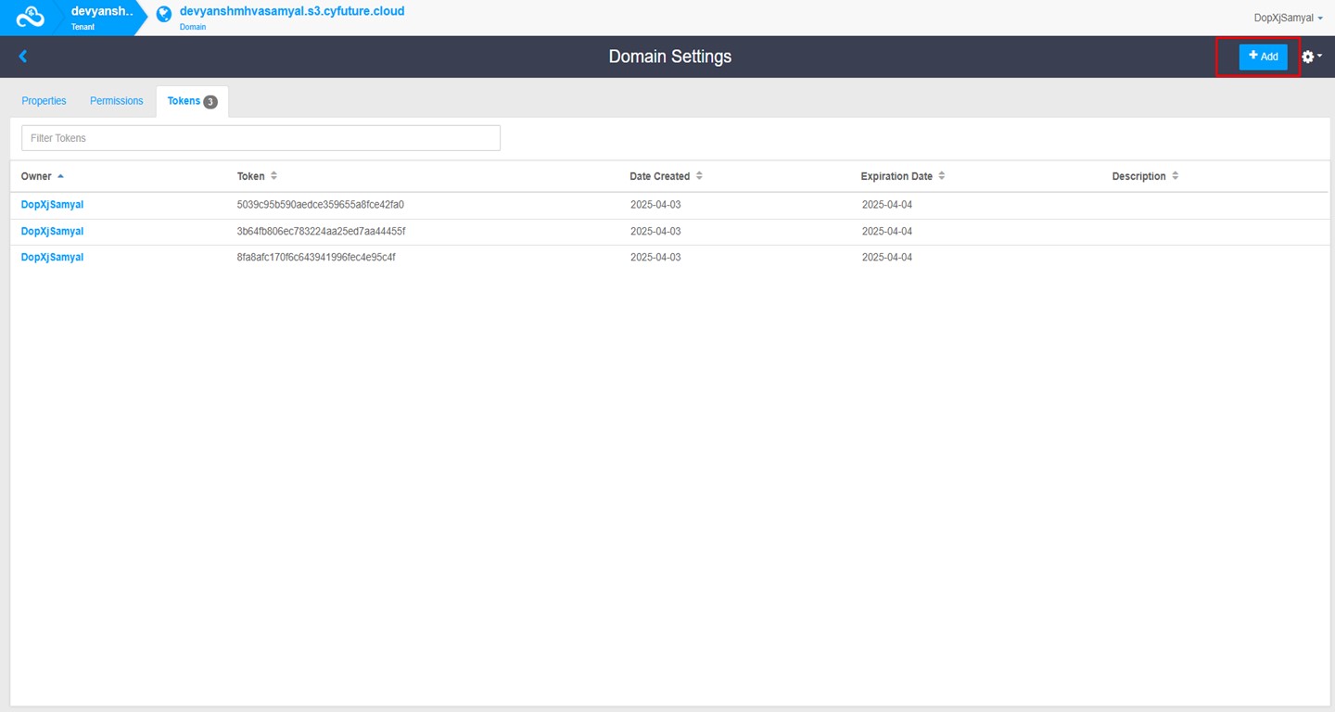This screenshot has width=1335, height=712.
Task: Click the back arrow on the Domain Settings bar
Action: pos(22,56)
